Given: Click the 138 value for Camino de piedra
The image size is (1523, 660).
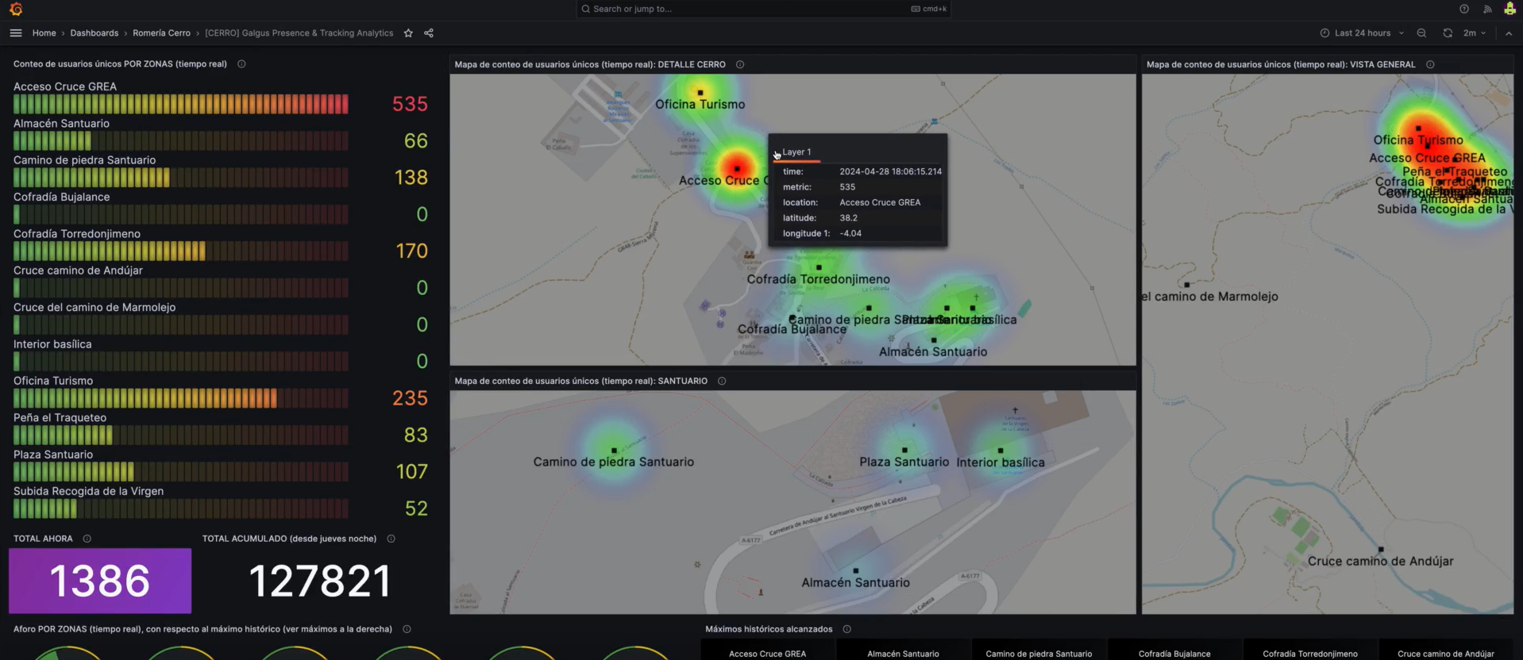Looking at the screenshot, I should [411, 178].
